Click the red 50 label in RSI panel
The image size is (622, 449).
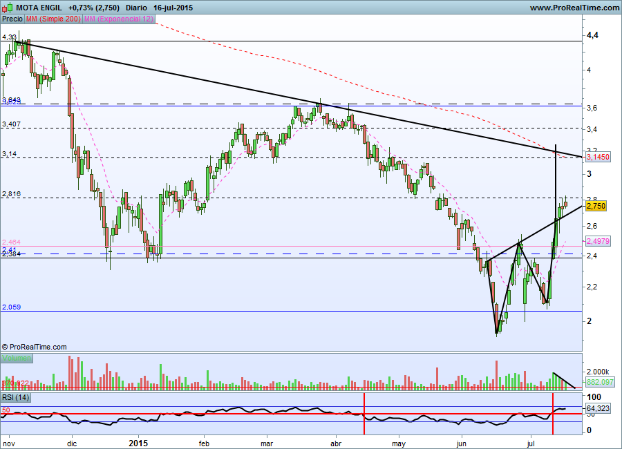tap(6, 410)
